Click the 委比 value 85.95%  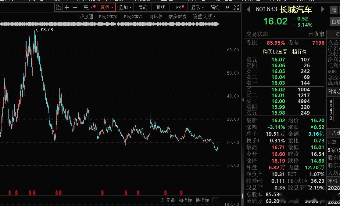[276, 43]
